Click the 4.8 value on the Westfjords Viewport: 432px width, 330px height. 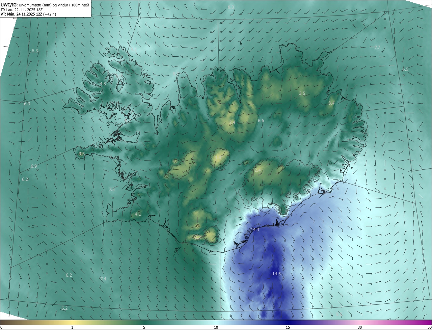pos(103,84)
